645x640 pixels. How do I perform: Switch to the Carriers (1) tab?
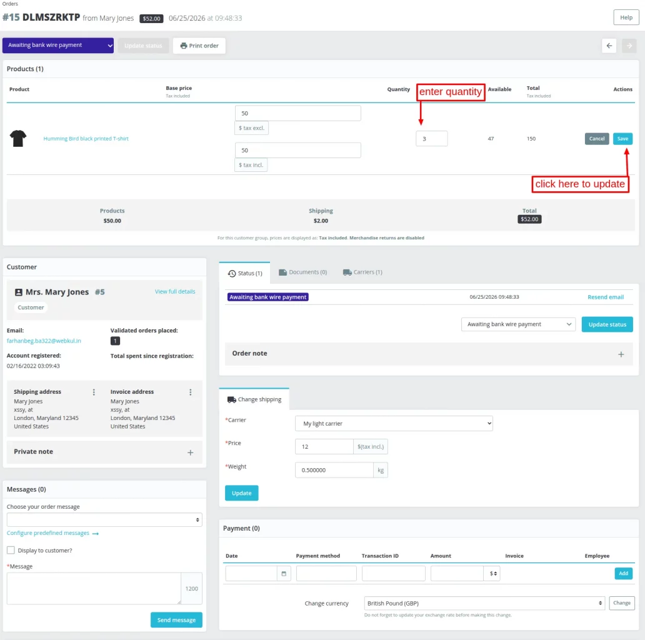click(362, 272)
